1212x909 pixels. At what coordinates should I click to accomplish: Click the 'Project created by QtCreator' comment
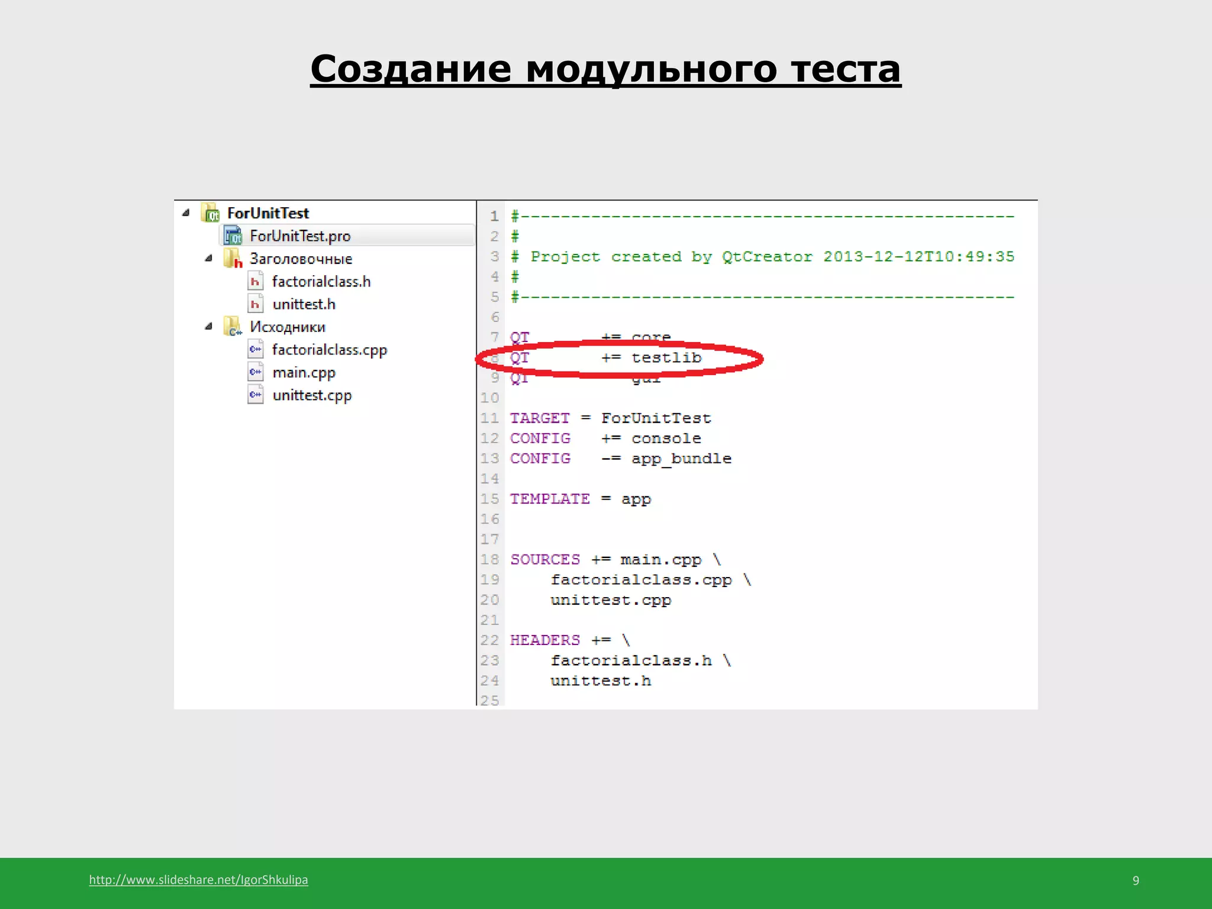click(x=763, y=256)
